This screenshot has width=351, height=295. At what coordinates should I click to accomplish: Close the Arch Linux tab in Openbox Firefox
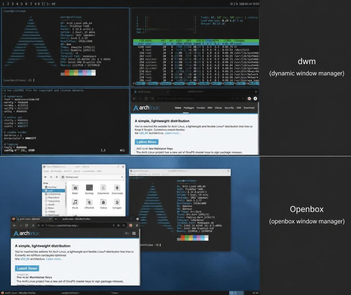click(50, 219)
